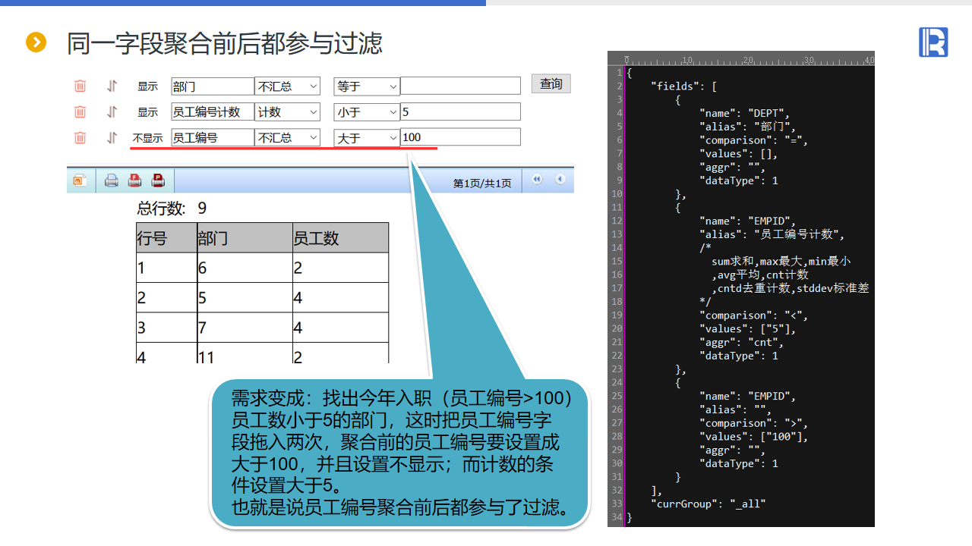This screenshot has height=546, width=972.
Task: Click the 员工编号 field name box
Action: 212,137
